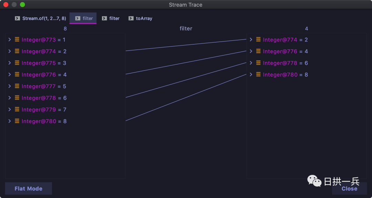Select left row text Integer@778 = 6
Image resolution: width=372 pixels, height=198 pixels.
click(x=44, y=98)
